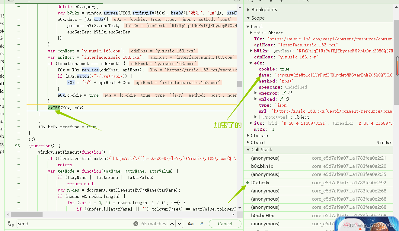Collapse the Scope section
This screenshot has height=231, width=399.
[x=248, y=18]
